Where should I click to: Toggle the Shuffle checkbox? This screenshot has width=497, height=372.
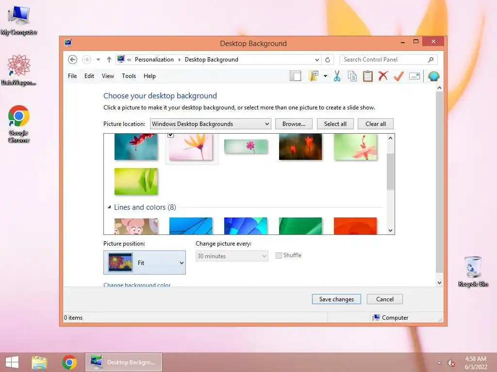click(x=279, y=255)
